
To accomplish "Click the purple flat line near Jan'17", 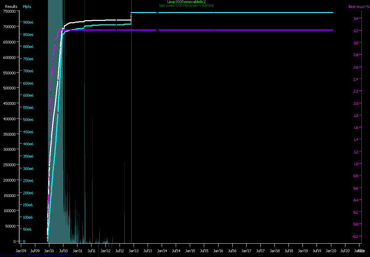I will [247, 30].
